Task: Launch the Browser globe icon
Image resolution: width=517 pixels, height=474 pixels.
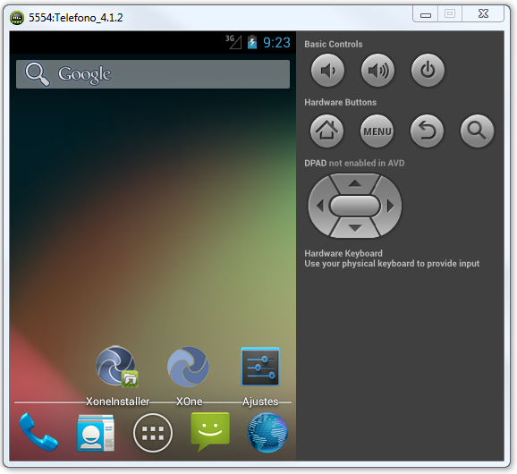Action: click(267, 433)
